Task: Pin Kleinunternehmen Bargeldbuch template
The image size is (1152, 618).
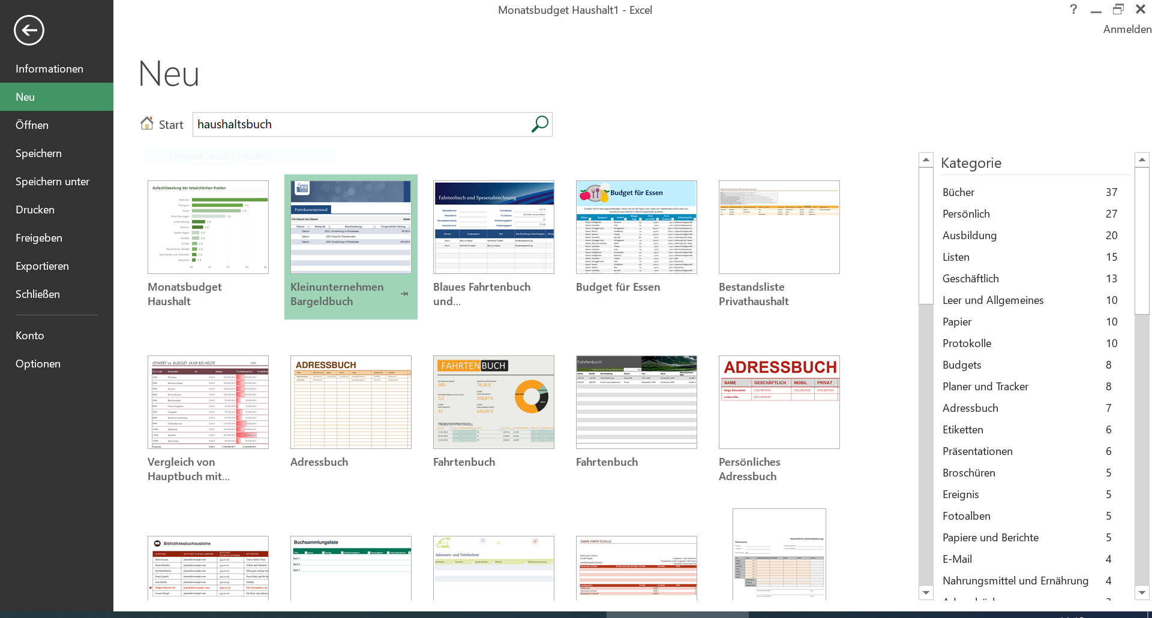Action: (404, 294)
